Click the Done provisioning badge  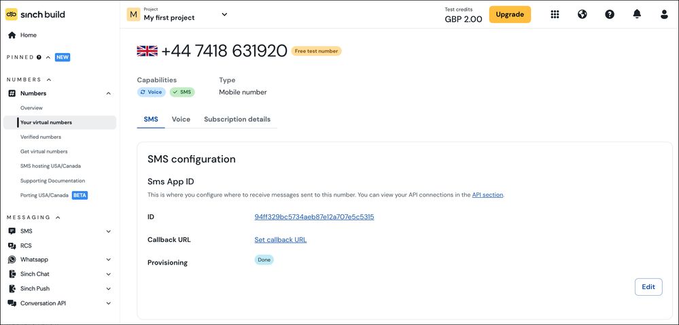264,260
